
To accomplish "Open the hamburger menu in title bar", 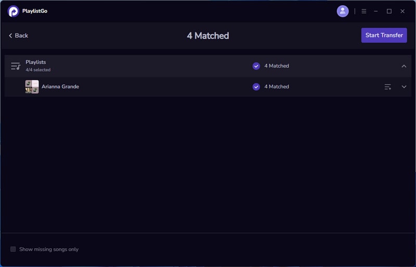I will [x=364, y=11].
